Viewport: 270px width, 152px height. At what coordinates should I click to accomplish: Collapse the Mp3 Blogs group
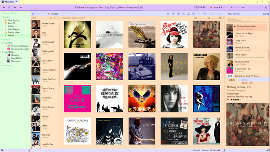(3, 52)
